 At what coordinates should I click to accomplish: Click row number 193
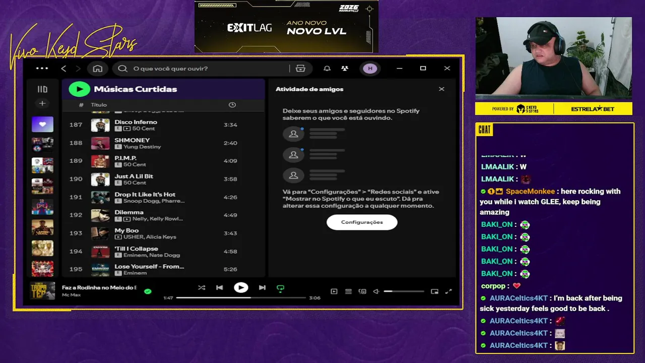(x=76, y=233)
